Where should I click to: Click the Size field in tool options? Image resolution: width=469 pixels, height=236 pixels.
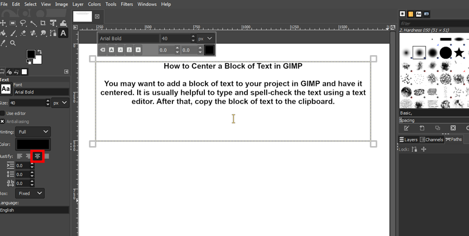click(27, 103)
